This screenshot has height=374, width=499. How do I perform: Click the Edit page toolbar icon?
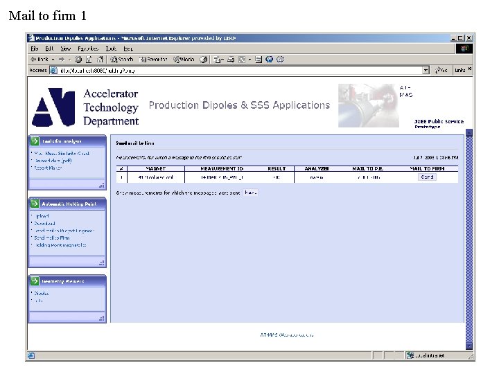[242, 60]
